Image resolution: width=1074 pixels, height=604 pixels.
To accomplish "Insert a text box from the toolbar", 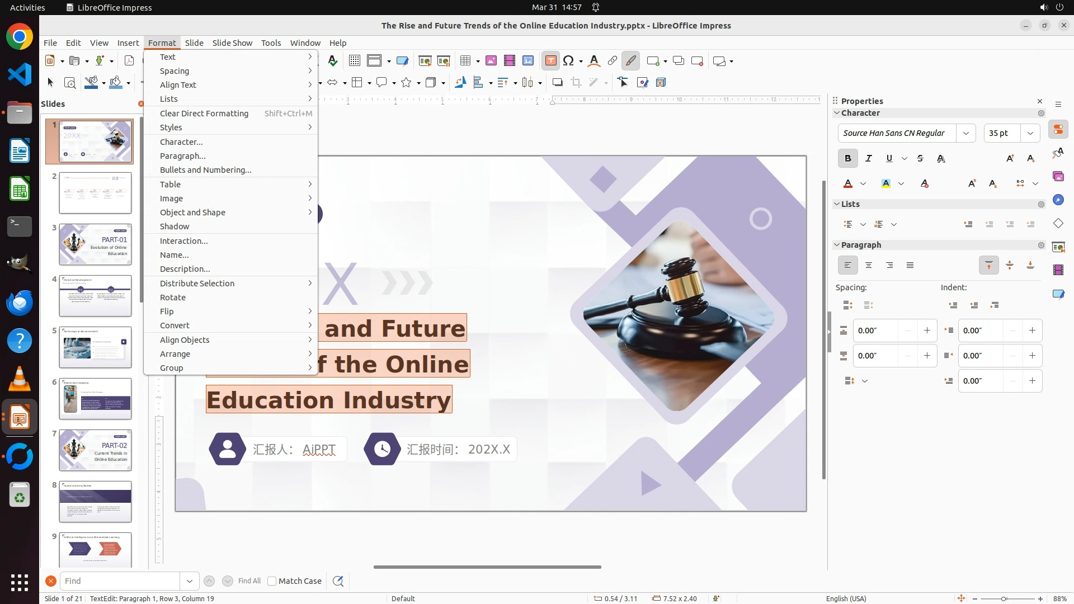I will click(550, 61).
